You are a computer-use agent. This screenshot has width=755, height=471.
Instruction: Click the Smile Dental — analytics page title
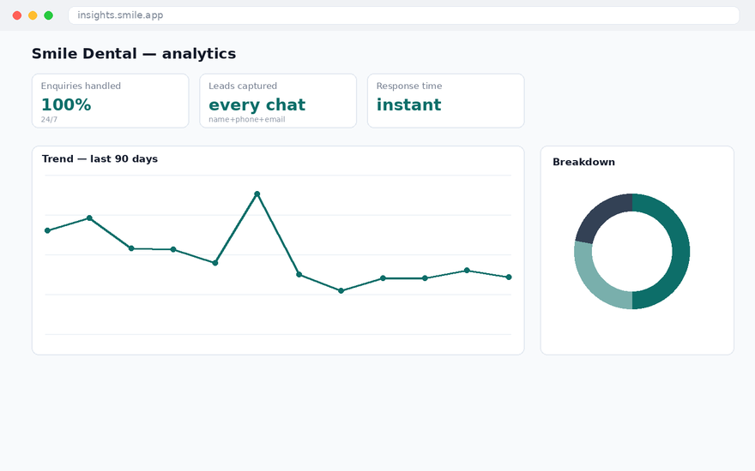pos(134,53)
